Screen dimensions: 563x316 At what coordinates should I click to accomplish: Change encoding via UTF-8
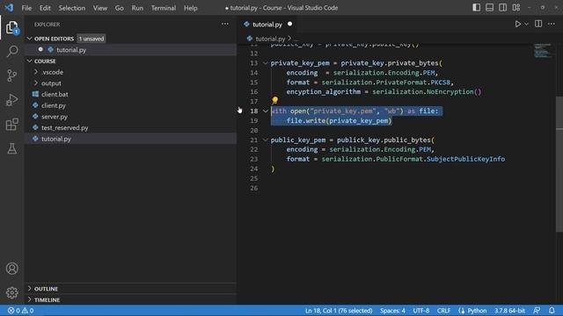tap(421, 311)
